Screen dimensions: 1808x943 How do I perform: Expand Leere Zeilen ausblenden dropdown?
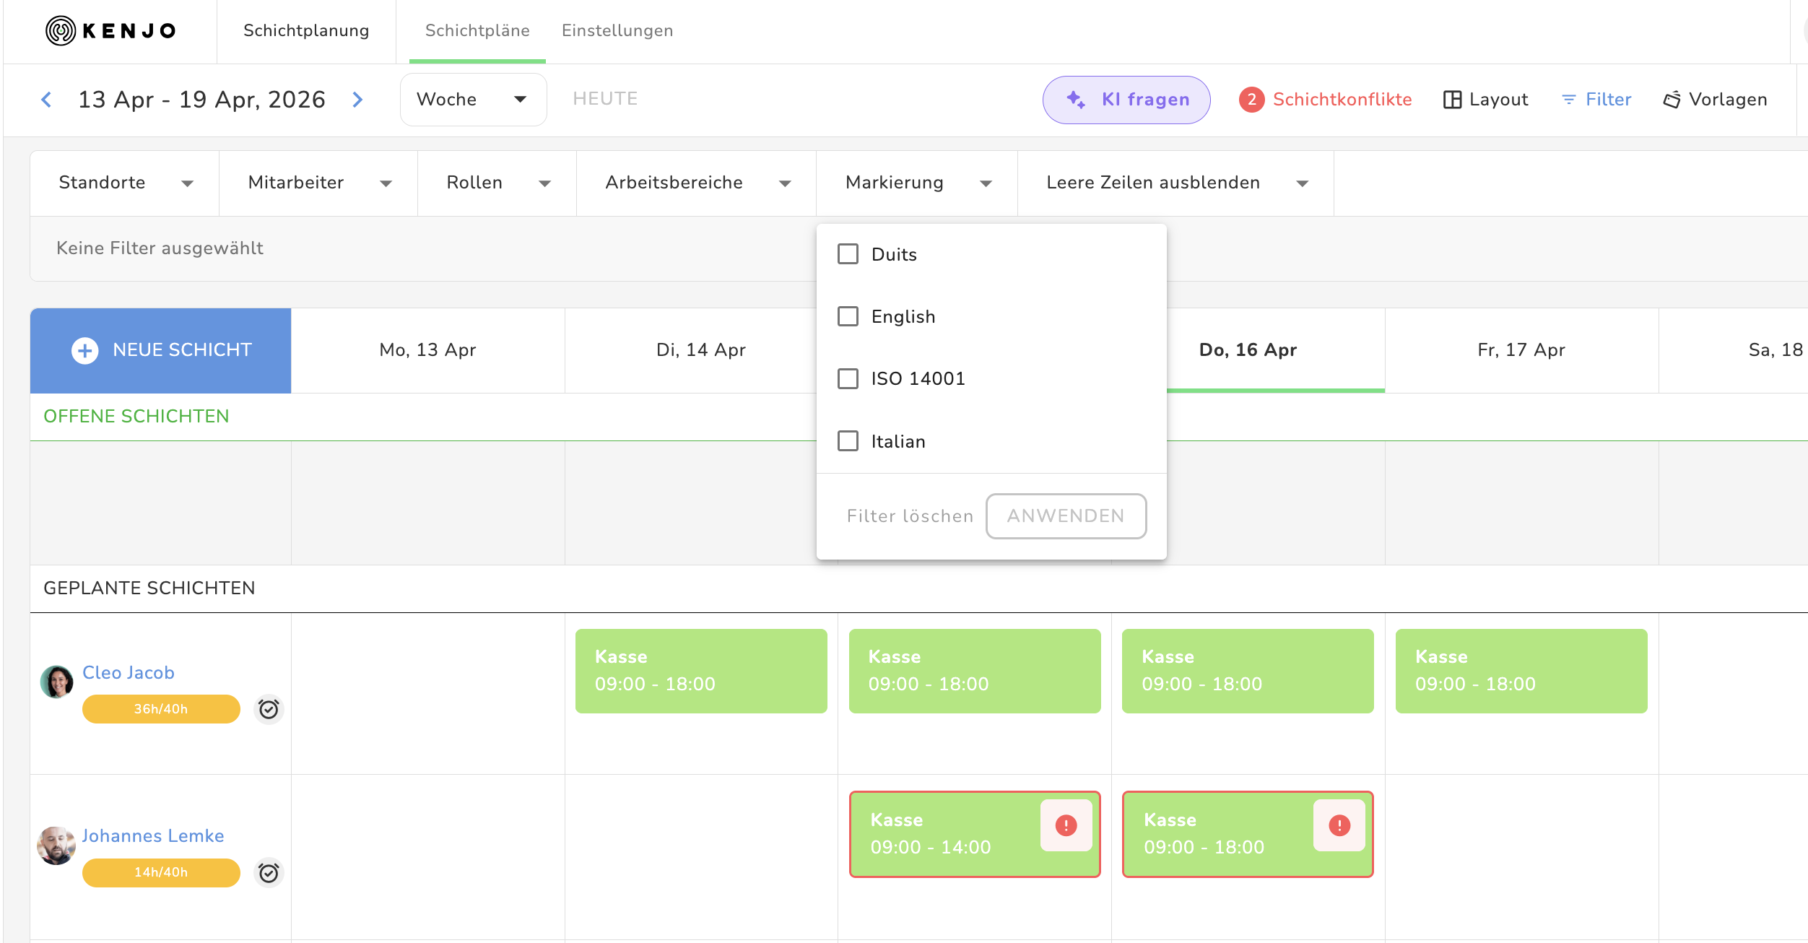[x=1175, y=183]
